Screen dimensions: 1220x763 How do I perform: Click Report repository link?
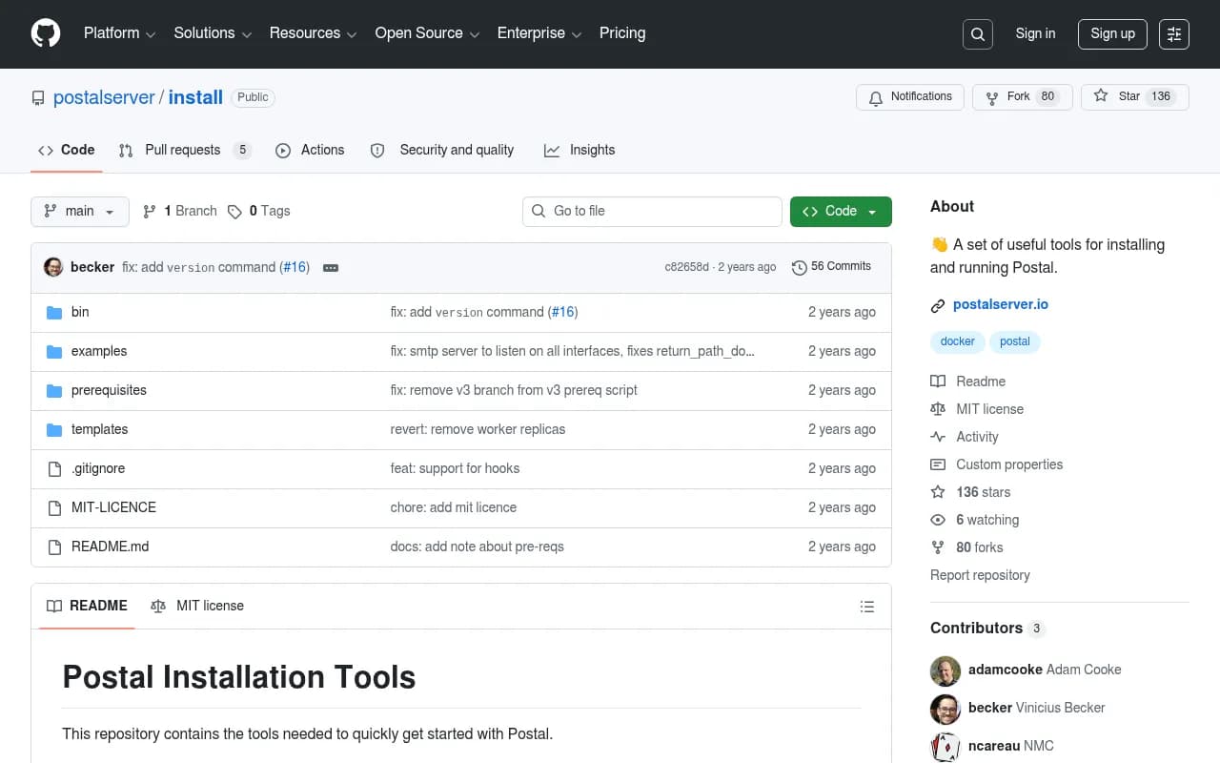pos(980,575)
